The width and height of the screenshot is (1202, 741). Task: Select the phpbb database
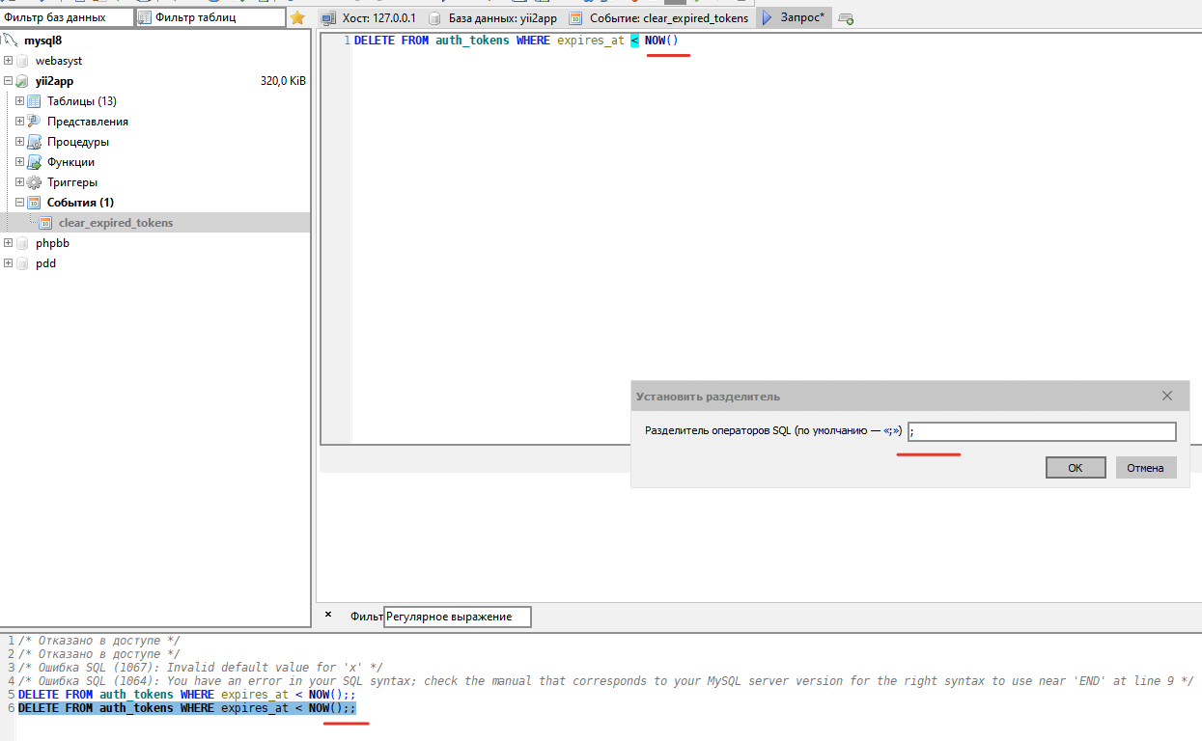coord(52,243)
